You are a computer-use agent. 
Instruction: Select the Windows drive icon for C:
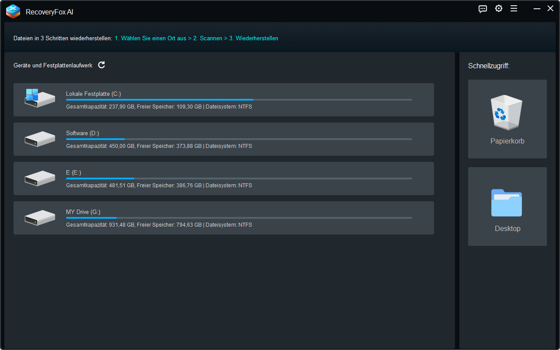pos(40,99)
